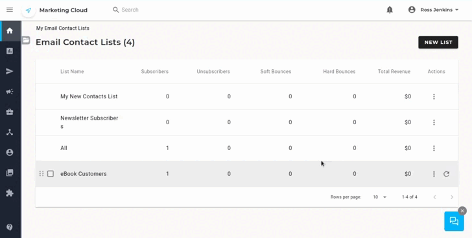This screenshot has height=238, width=472.
Task: Click the NEW LIST button
Action: click(438, 42)
